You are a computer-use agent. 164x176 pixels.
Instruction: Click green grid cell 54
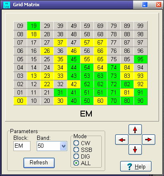point(87,67)
